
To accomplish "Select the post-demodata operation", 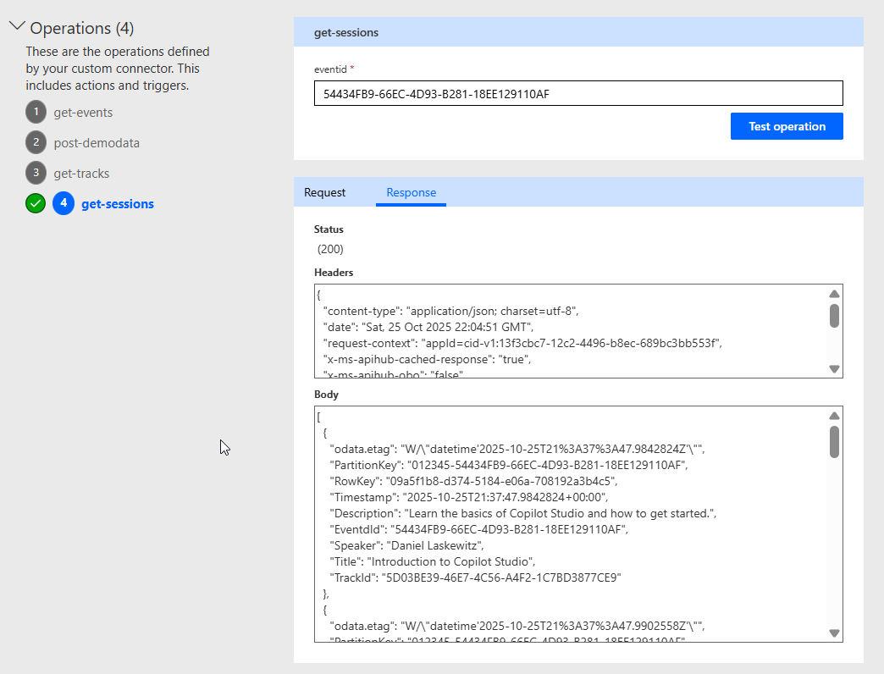I will [97, 142].
